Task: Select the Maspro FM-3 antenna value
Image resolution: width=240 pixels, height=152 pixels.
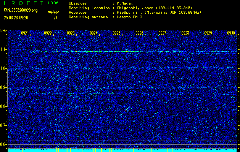Action: coord(129,17)
